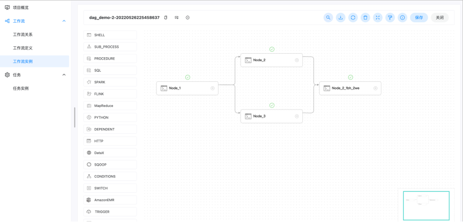Click the copy workflow name icon
Viewport: 463px width, 222px height.
166,18
